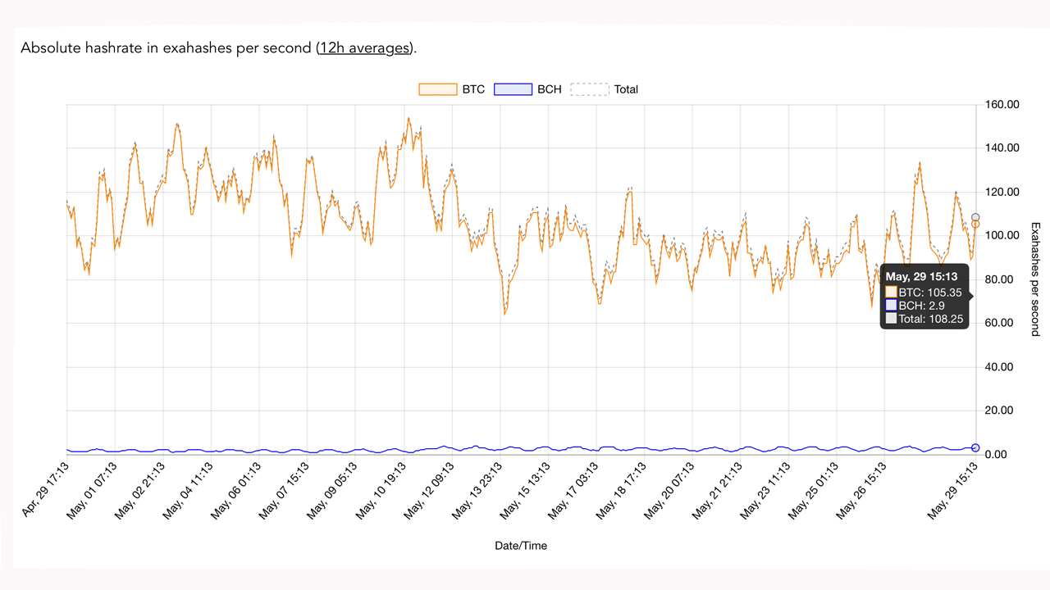This screenshot has height=590, width=1050.
Task: Click the "Apr, 29 17:13" x-axis label
Action: click(x=46, y=491)
